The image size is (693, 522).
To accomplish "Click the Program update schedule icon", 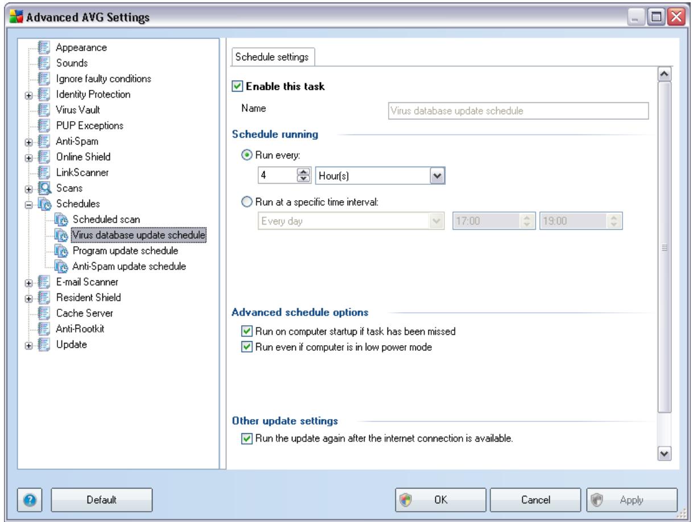I will (x=60, y=250).
